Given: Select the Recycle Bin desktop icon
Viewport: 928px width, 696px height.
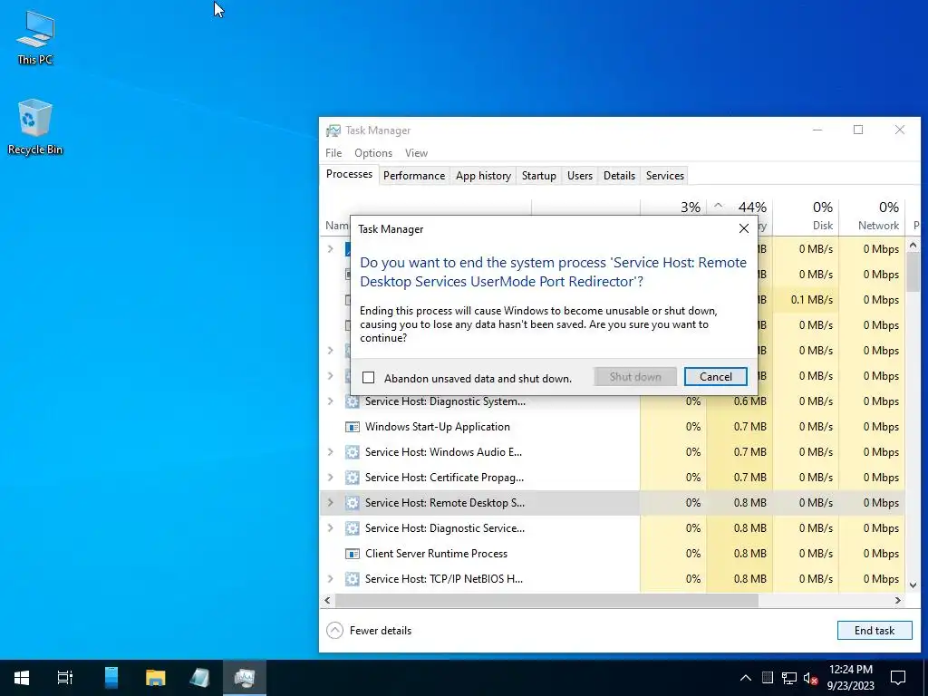Looking at the screenshot, I should point(35,127).
